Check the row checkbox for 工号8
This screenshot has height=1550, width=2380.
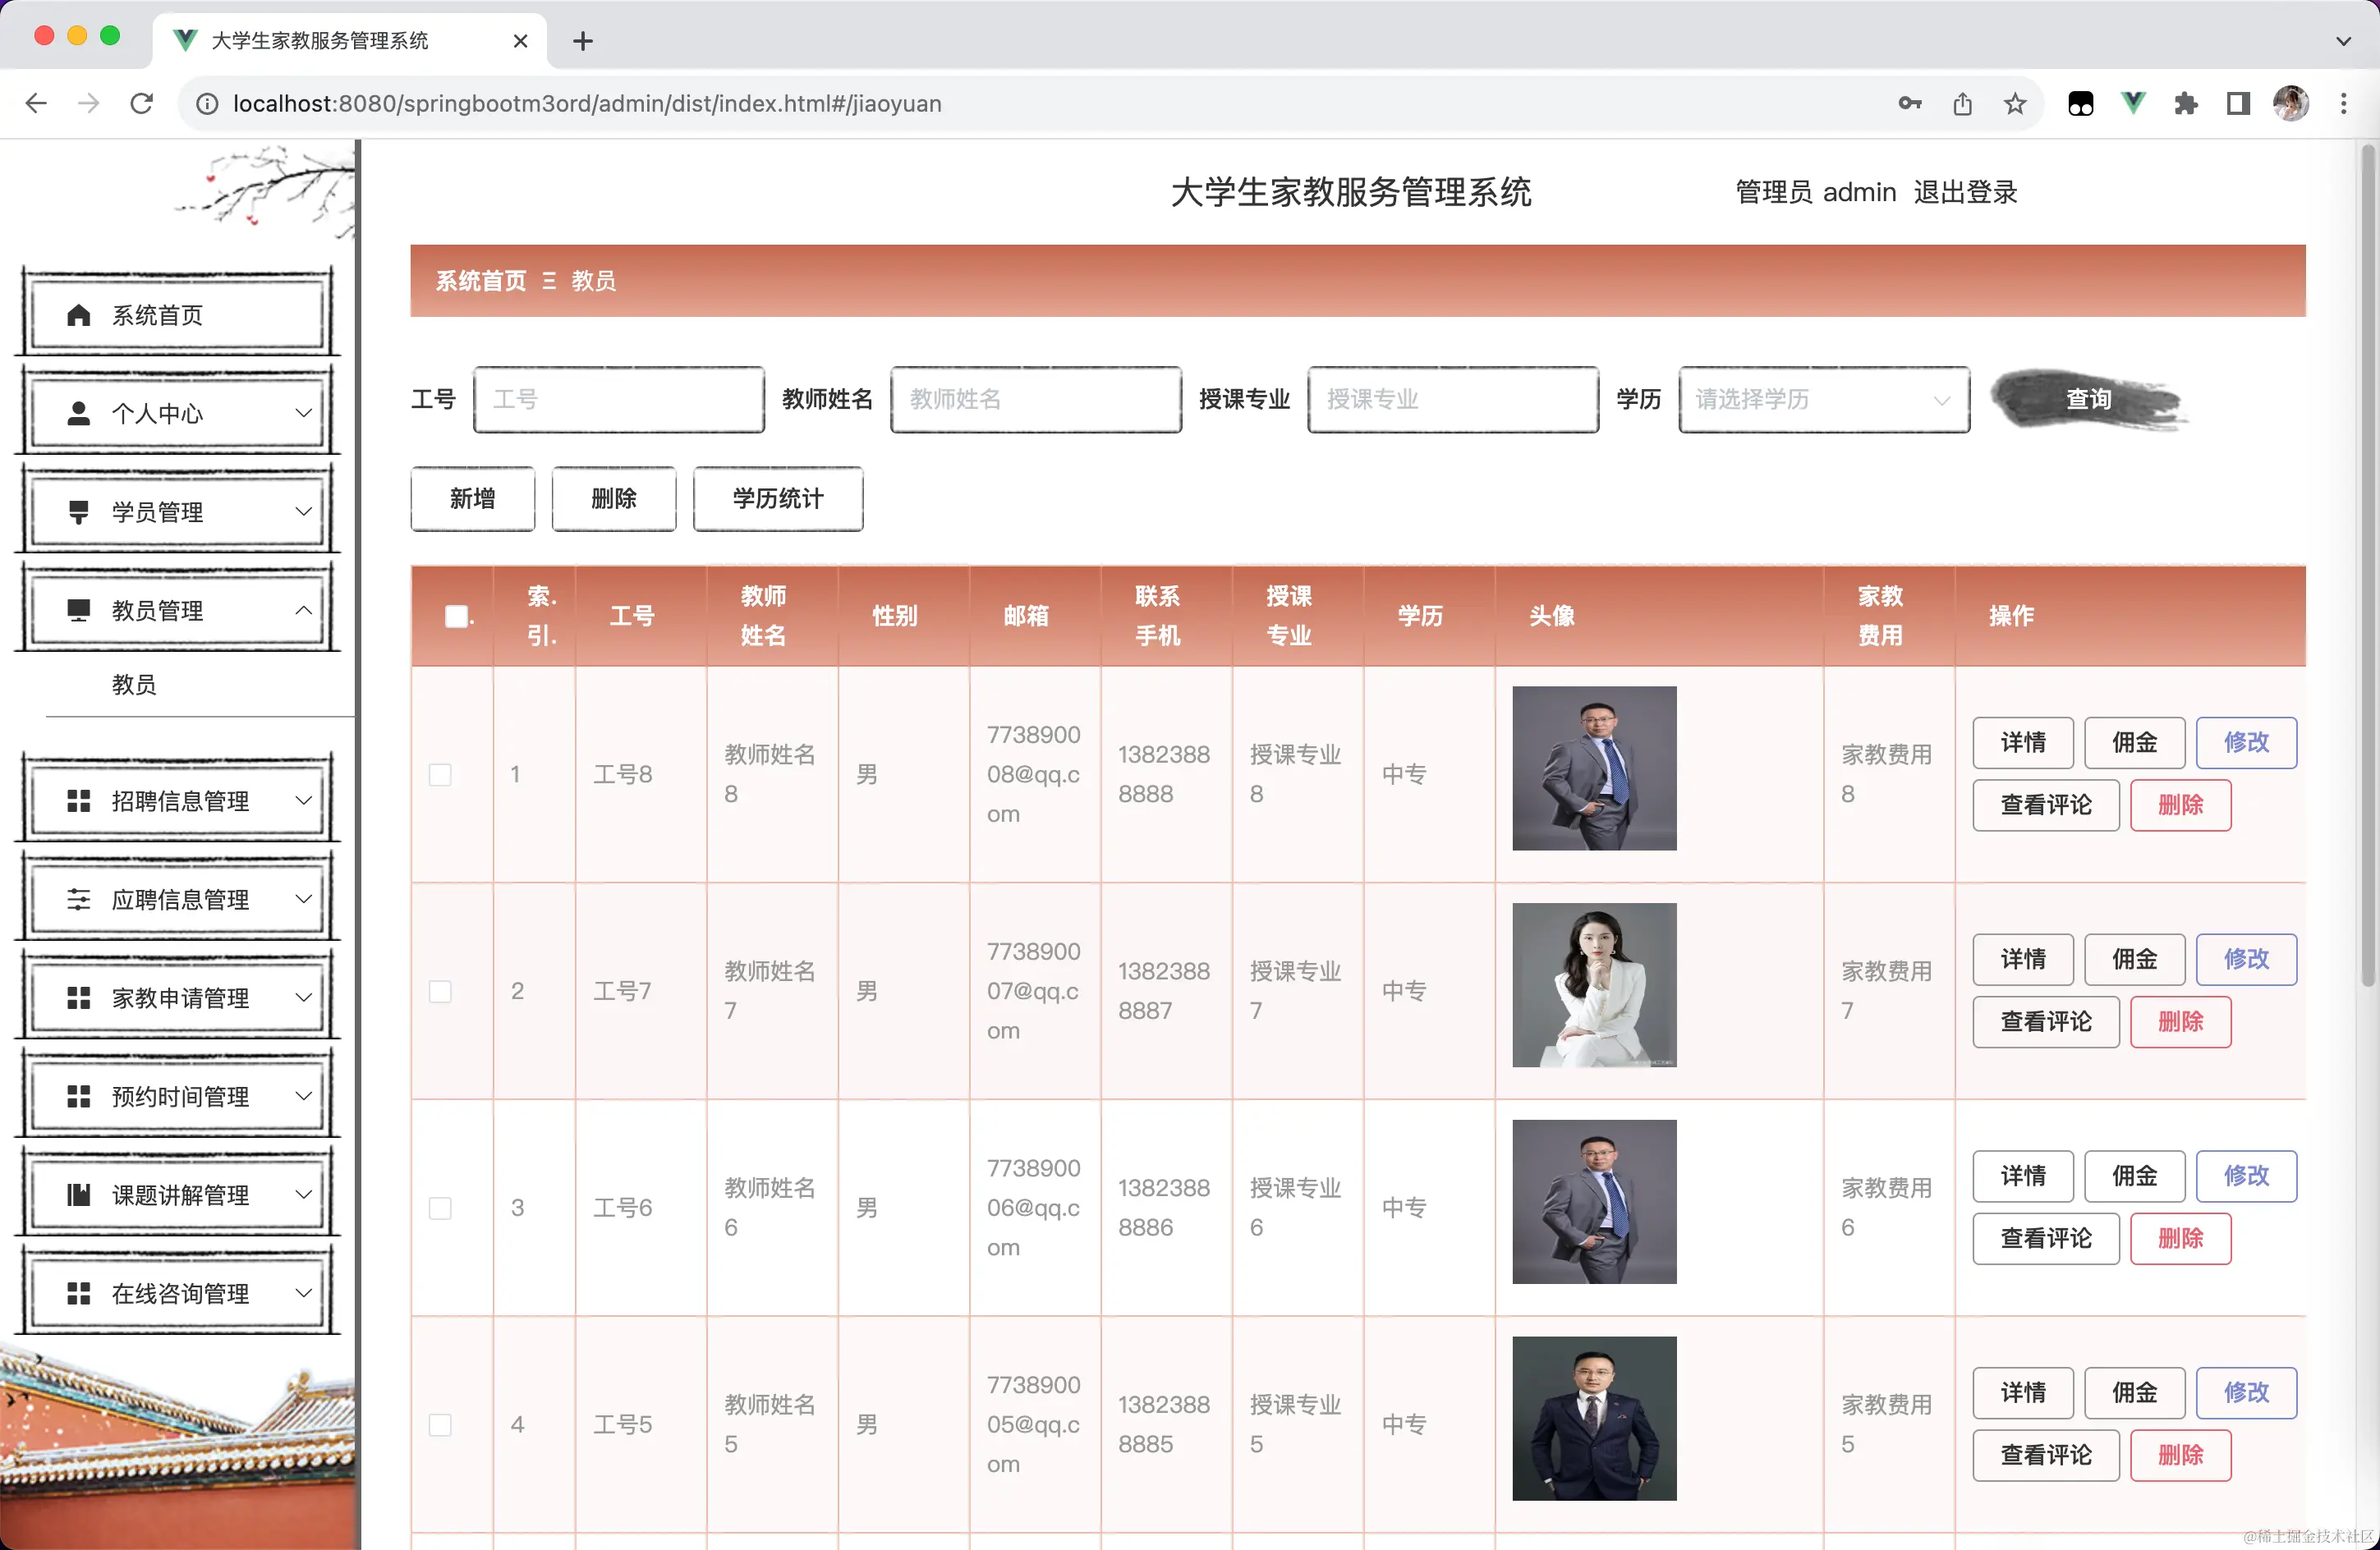pos(440,774)
